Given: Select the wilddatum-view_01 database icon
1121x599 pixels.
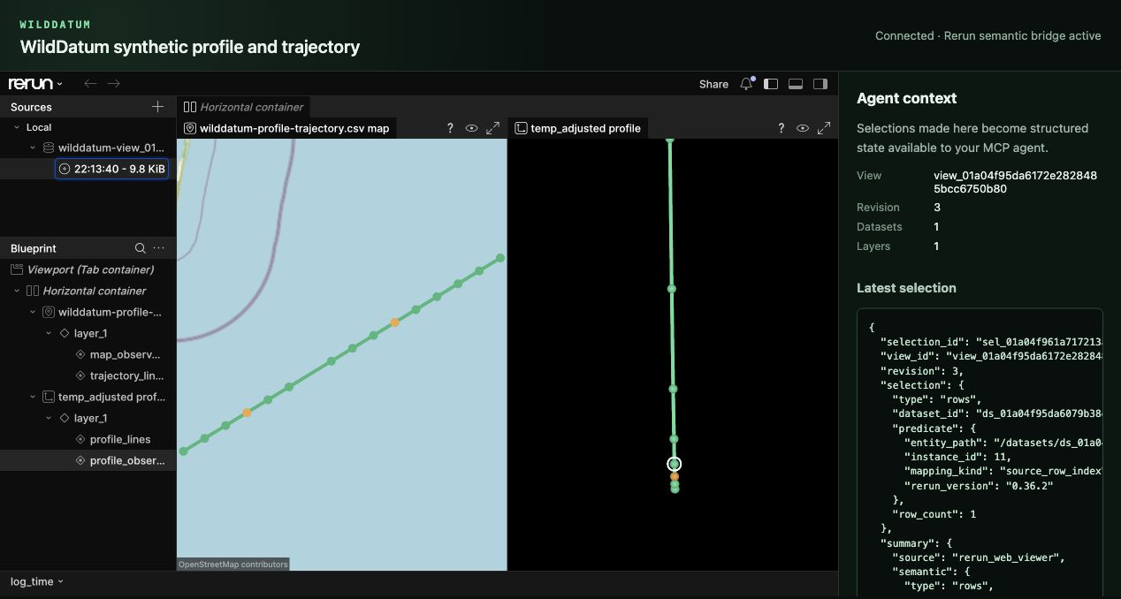Looking at the screenshot, I should 49,148.
